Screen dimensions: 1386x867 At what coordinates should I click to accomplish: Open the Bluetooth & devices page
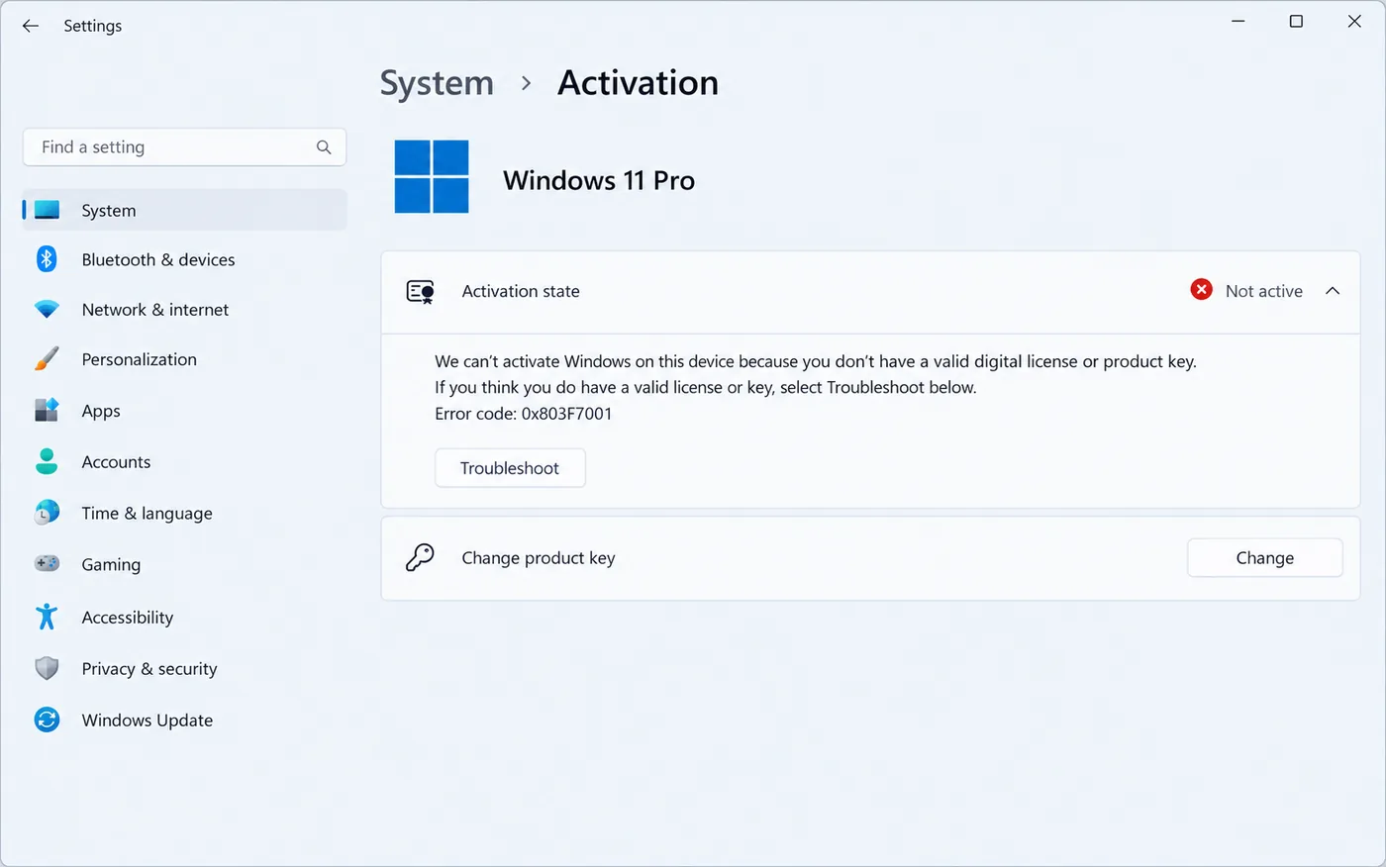[x=184, y=259]
